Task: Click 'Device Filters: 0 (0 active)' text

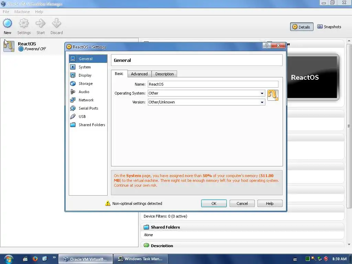Action: click(x=165, y=216)
